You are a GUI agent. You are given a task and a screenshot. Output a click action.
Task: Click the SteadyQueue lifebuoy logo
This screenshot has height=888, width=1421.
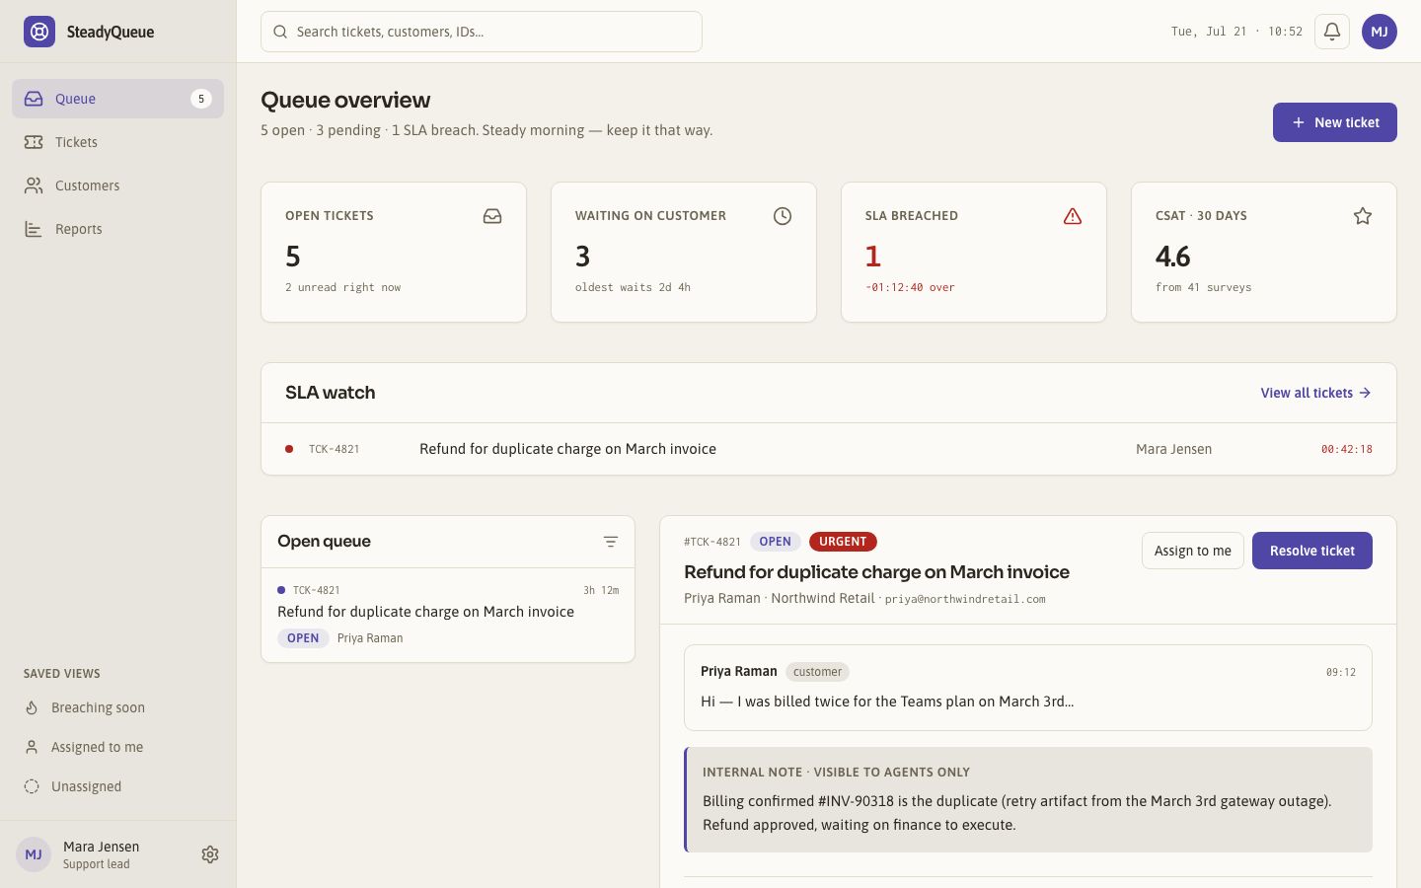(39, 32)
